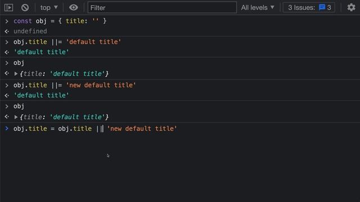Open the top JavaScript context dropdown
Screen dimensions: 360x202
pos(49,7)
